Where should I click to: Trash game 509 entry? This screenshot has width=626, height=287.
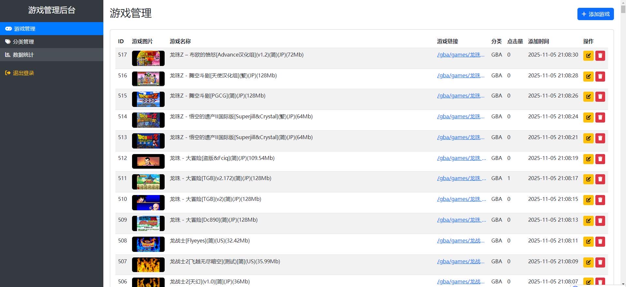point(600,221)
